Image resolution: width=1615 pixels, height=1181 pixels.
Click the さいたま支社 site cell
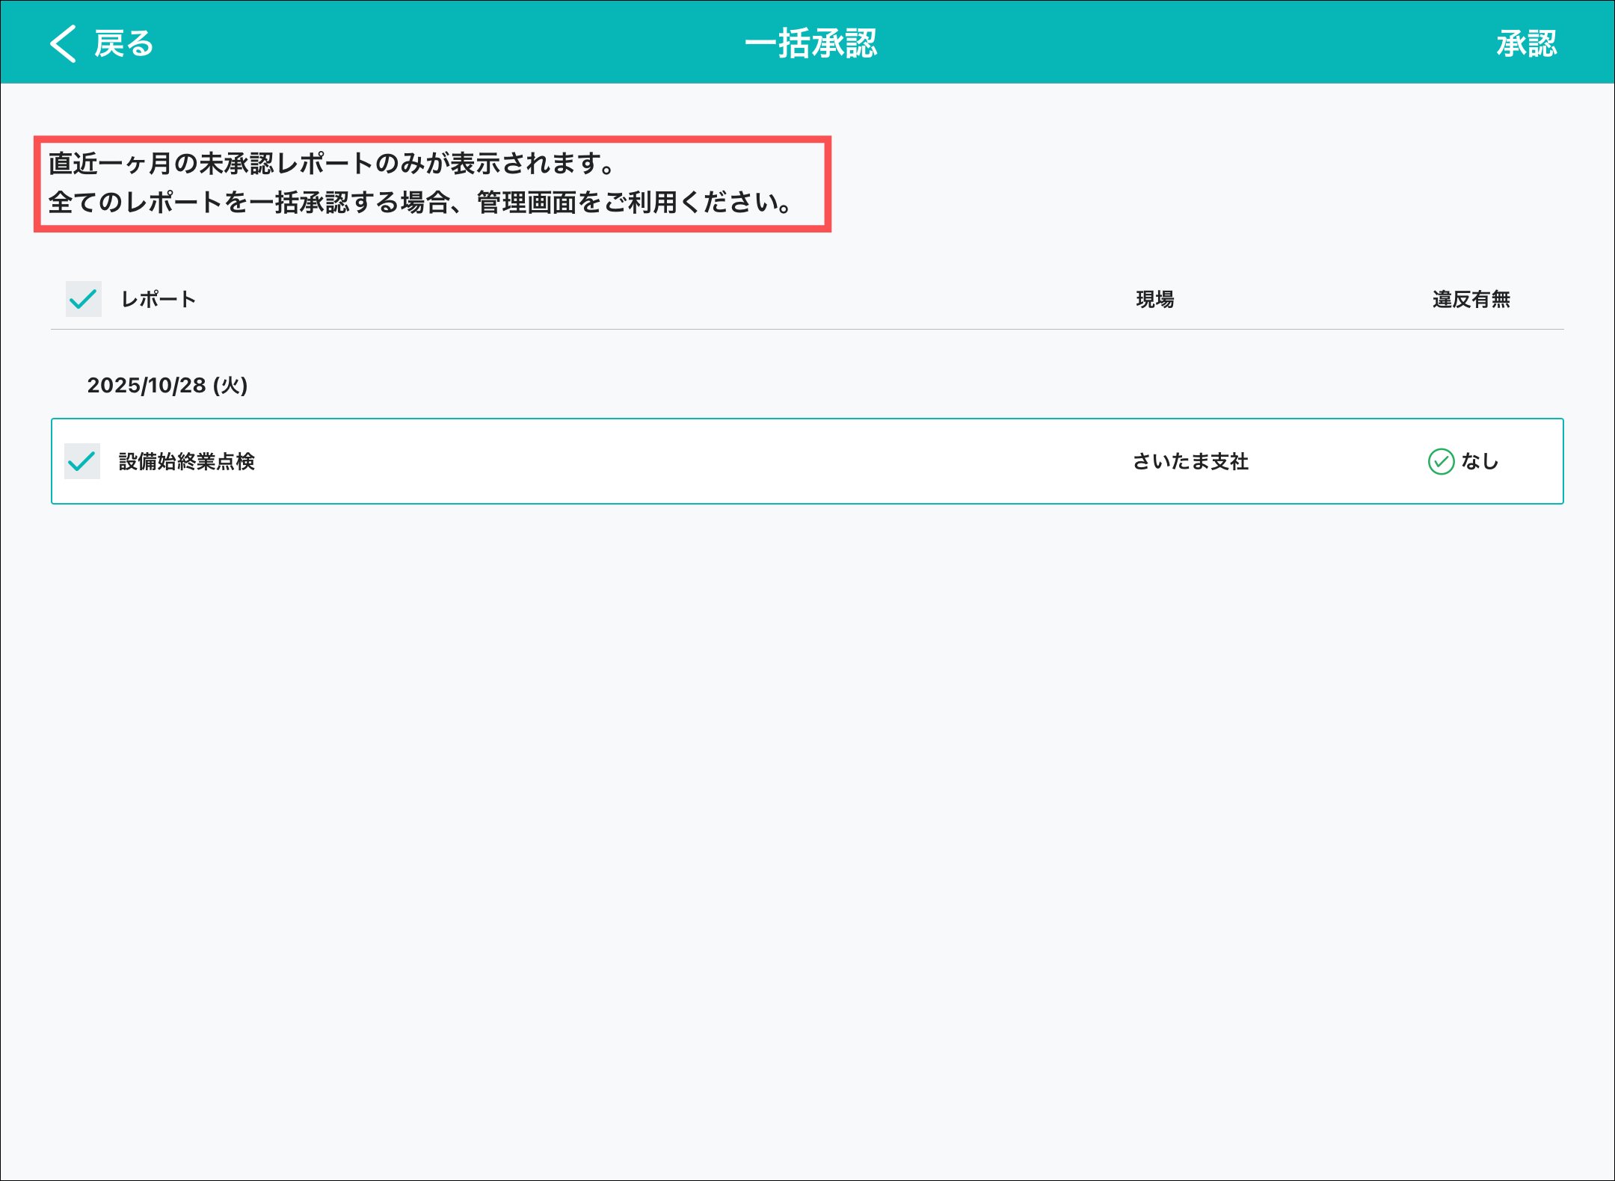coord(1190,462)
